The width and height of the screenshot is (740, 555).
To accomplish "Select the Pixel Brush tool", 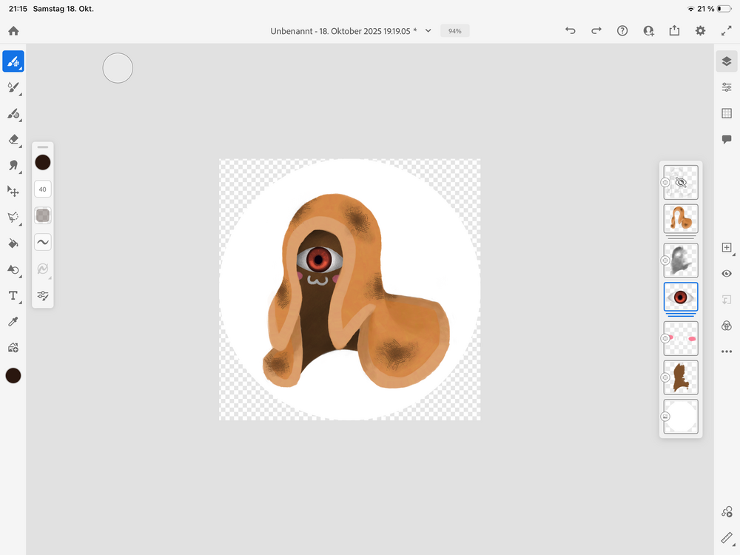I will [13, 61].
